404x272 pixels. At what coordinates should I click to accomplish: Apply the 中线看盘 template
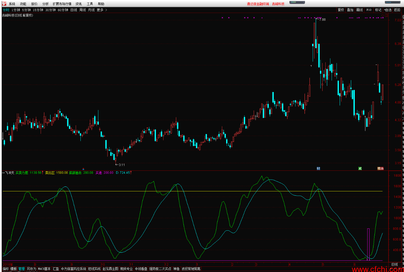tap(141, 269)
